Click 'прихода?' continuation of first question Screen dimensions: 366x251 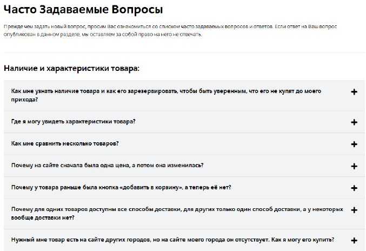pyautogui.click(x=24, y=100)
